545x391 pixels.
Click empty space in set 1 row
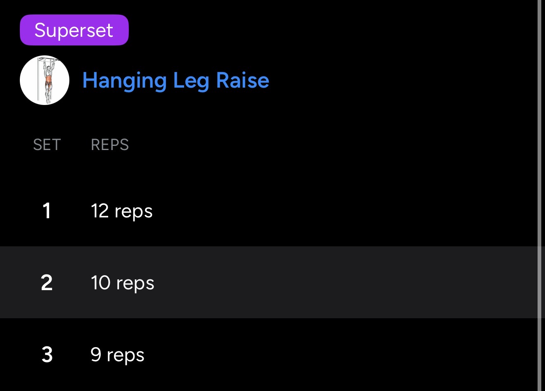[330, 211]
